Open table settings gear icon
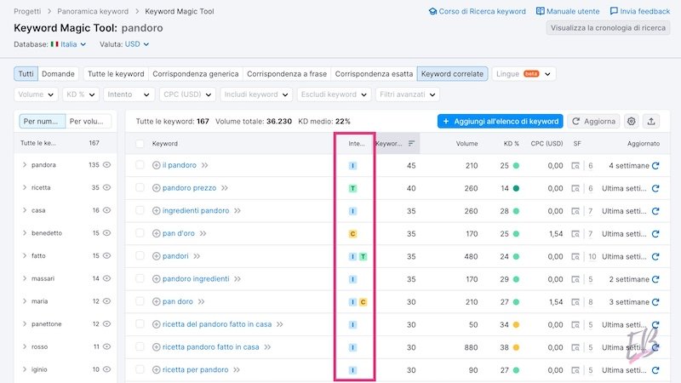Viewport: 681px width, 383px height. [x=632, y=121]
